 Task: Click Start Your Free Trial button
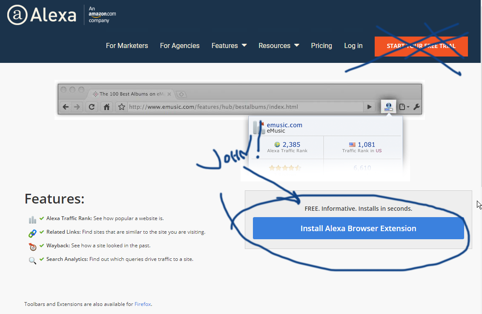pos(421,46)
